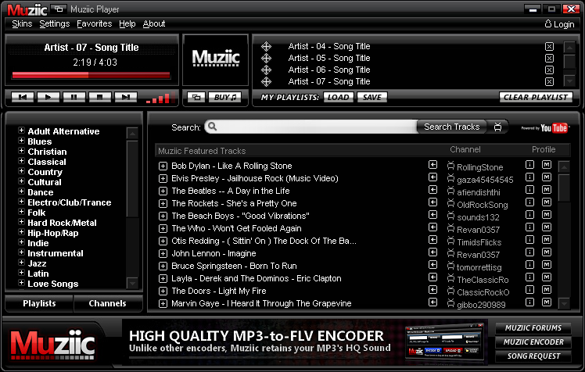Click the channel icon next to Search Tracks

point(497,127)
